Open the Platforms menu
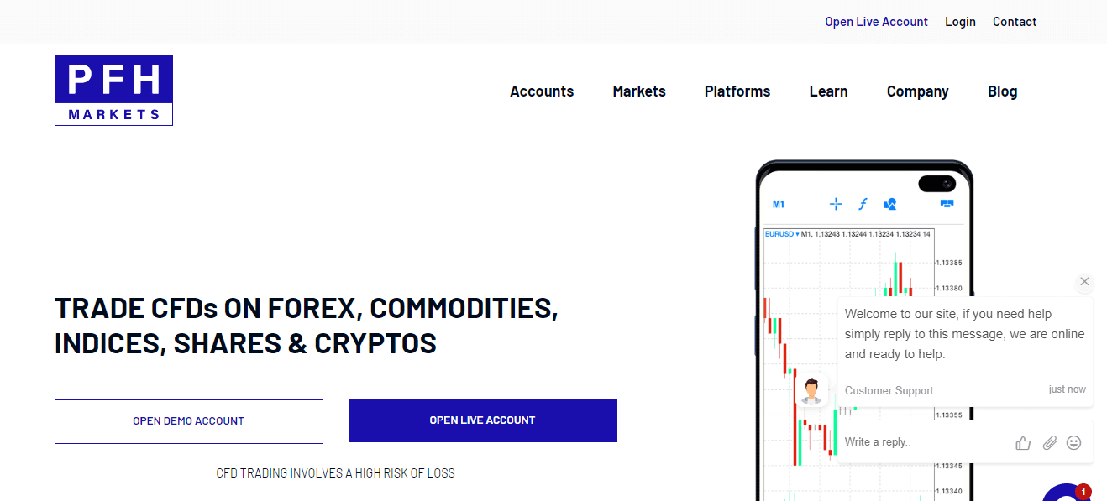Viewport: 1107px width, 501px height. point(737,91)
